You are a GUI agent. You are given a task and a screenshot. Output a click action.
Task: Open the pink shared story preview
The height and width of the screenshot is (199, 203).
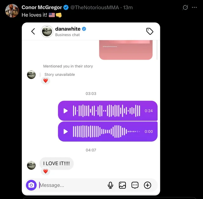pos(126,50)
